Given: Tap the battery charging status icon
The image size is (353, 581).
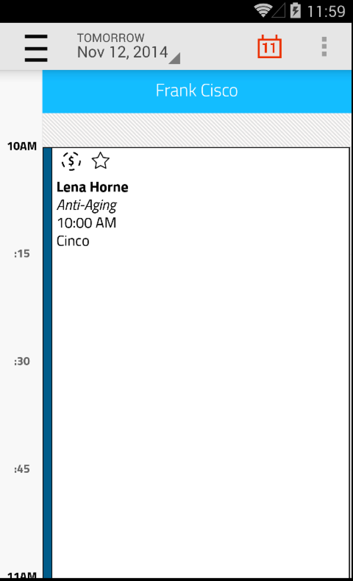Looking at the screenshot, I should (x=295, y=10).
